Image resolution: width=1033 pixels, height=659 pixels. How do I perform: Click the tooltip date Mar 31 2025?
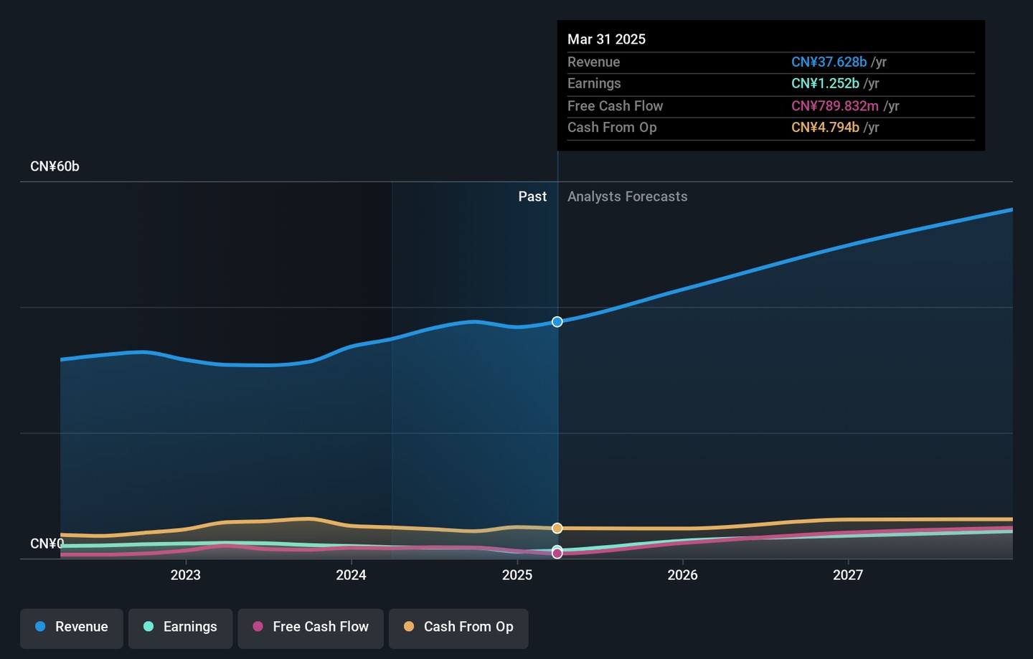[606, 39]
